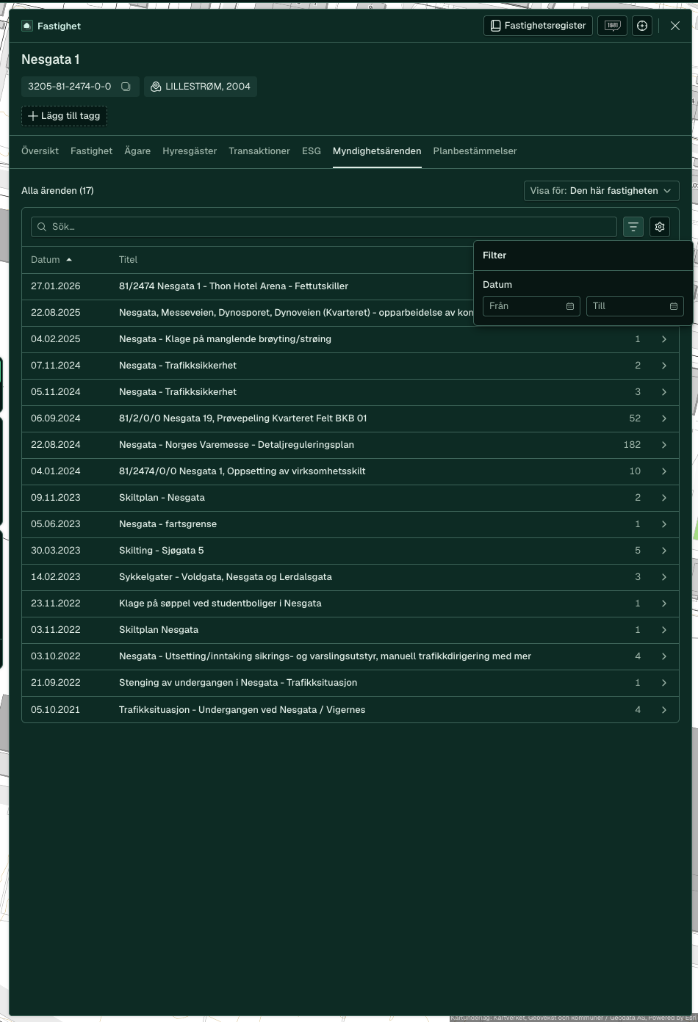Open table settings with the gear icon

[660, 227]
